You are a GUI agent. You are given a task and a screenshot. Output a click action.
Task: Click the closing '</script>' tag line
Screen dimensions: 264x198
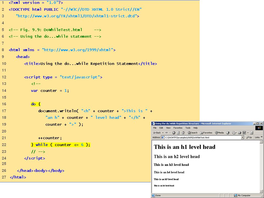coord(35,158)
